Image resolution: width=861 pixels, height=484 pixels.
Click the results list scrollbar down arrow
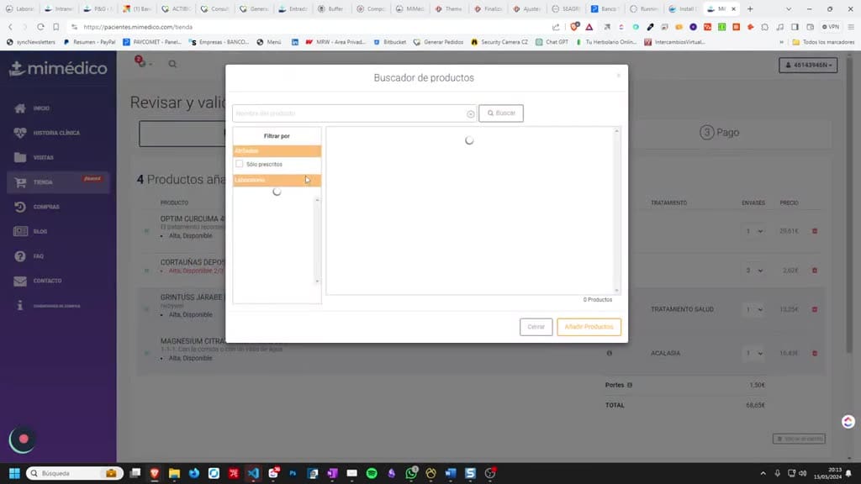(x=616, y=290)
